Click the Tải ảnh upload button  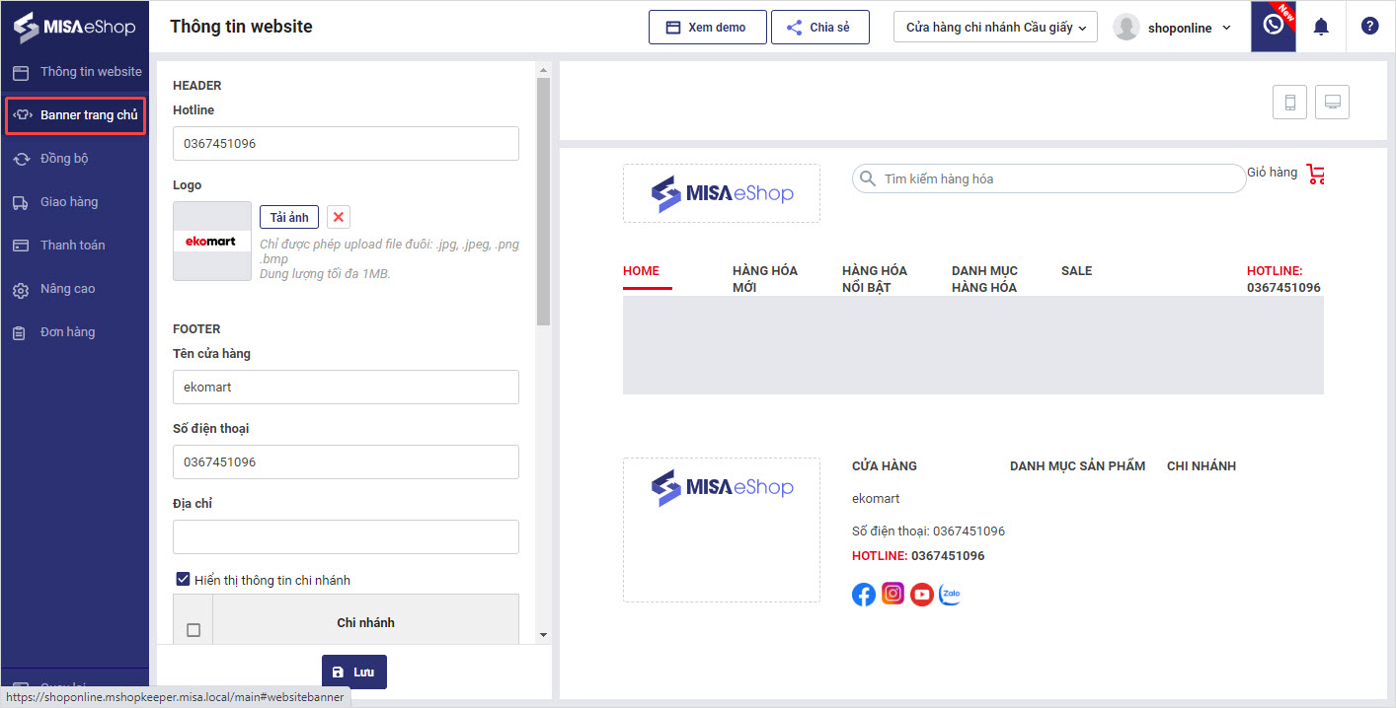289,217
